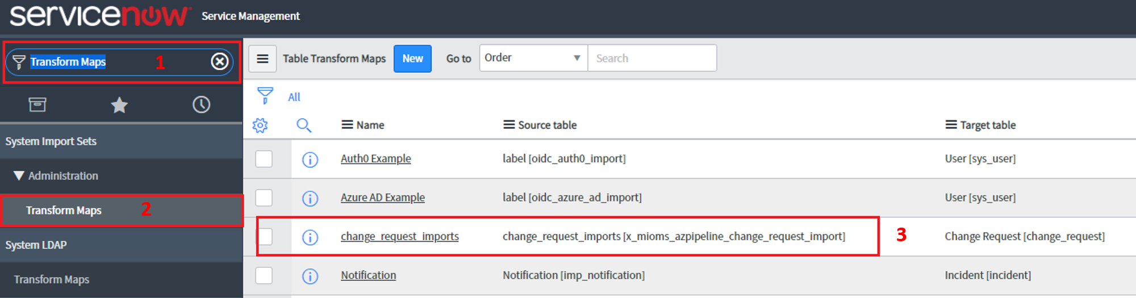The height and width of the screenshot is (298, 1136).
Task: Open the change_request_imports link
Action: tap(400, 237)
